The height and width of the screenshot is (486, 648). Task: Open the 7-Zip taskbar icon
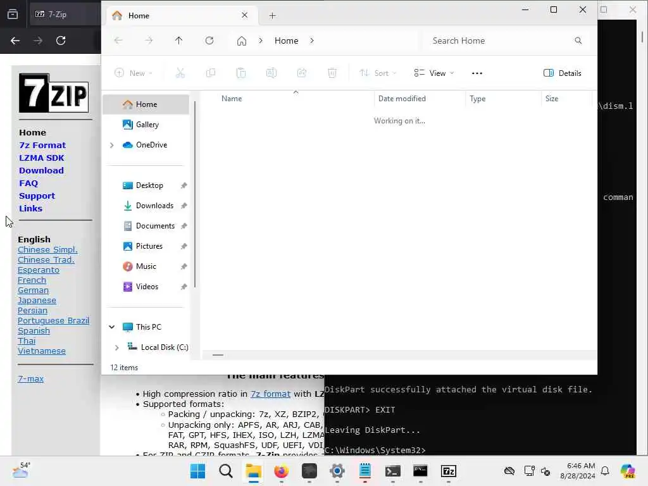[x=449, y=471]
